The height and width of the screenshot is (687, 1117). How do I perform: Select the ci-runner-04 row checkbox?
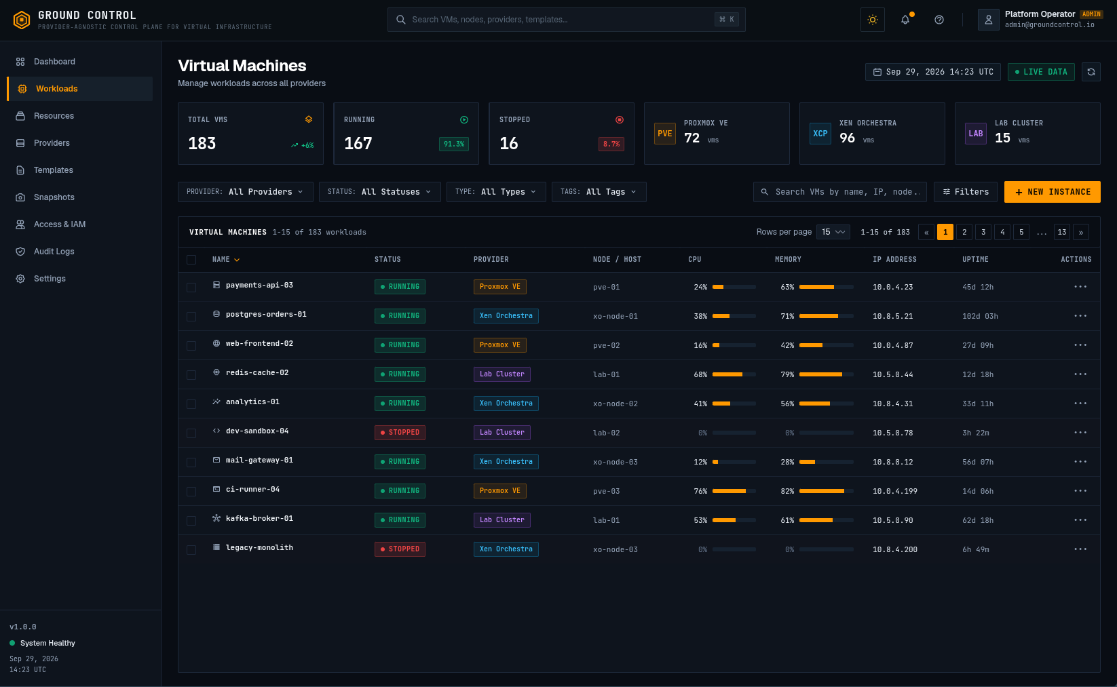191,492
